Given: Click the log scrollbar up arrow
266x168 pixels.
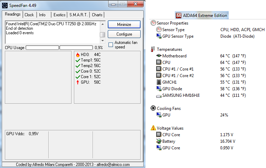Looking at the screenshot, I should 103,24.
